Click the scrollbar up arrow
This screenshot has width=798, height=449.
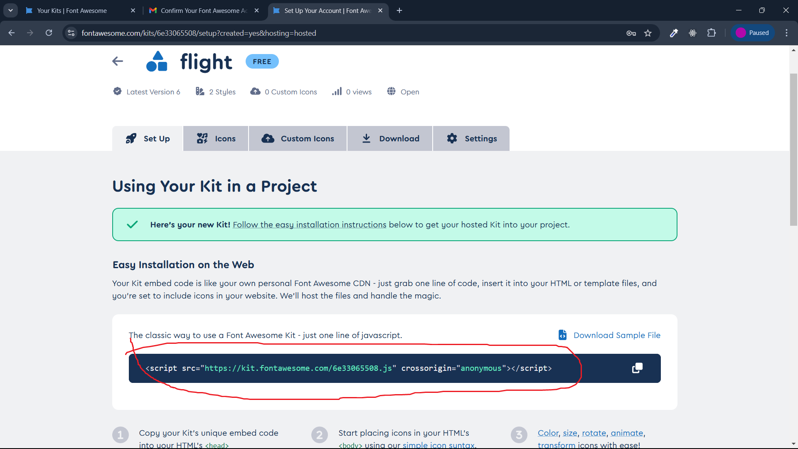click(x=793, y=50)
